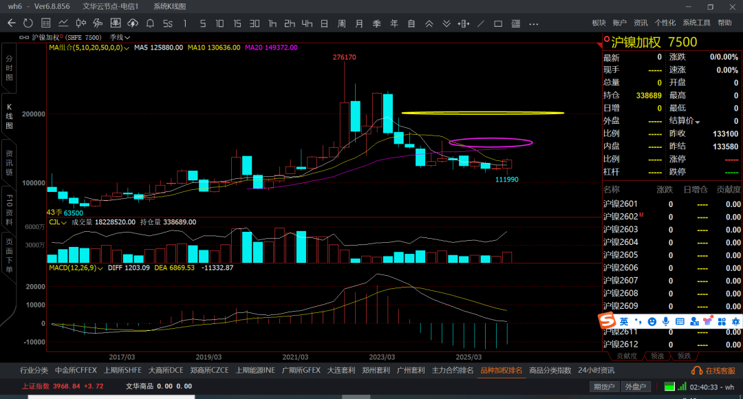Select the 沪镍2605 contract row
This screenshot has width=743, height=399.
coord(621,255)
